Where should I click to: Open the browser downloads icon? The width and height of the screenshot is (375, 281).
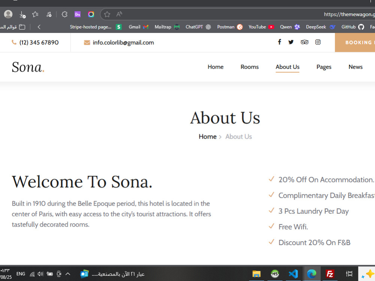click(22, 15)
